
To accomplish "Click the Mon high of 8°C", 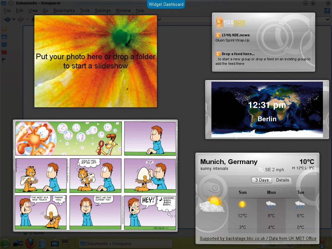I will pyautogui.click(x=271, y=216).
